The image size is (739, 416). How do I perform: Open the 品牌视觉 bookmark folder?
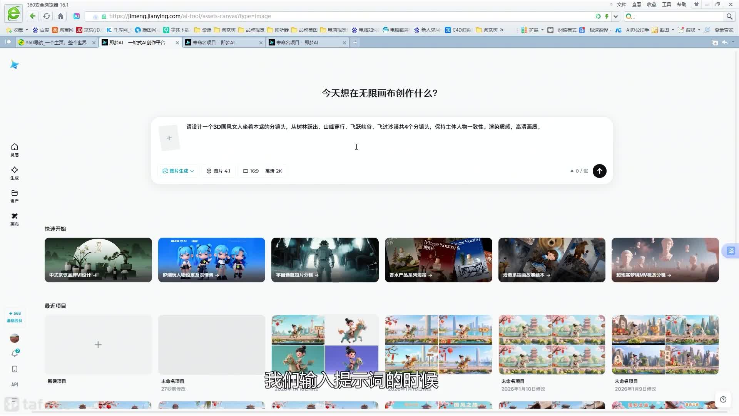coord(251,30)
